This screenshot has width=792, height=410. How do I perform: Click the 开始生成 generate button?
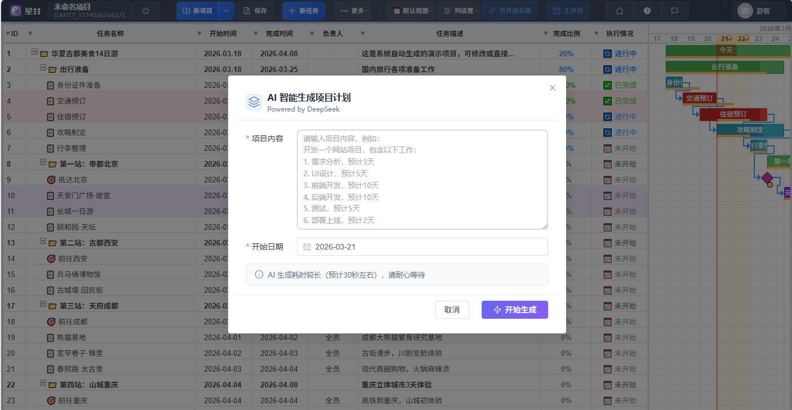(x=514, y=309)
